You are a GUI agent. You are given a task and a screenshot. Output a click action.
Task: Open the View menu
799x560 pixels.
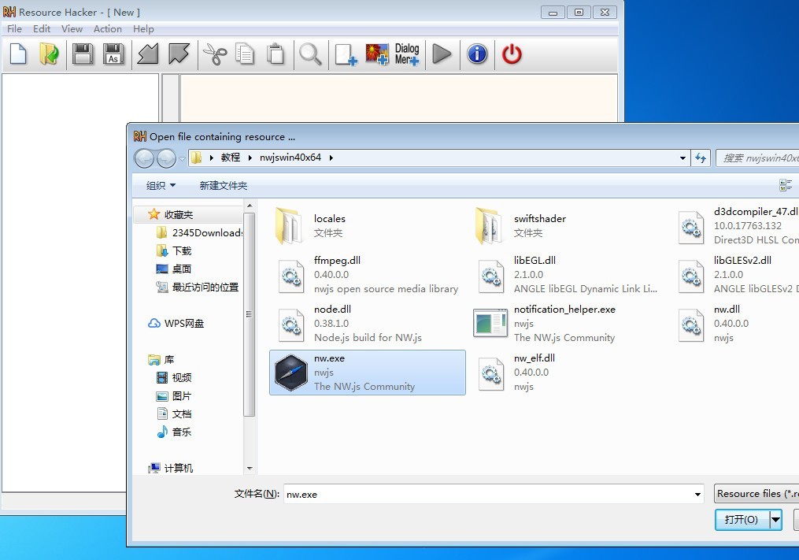[72, 29]
